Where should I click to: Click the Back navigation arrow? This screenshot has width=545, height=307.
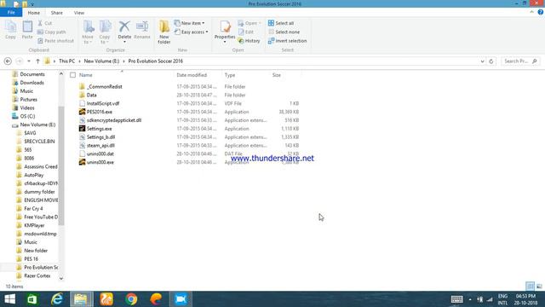tap(8, 61)
